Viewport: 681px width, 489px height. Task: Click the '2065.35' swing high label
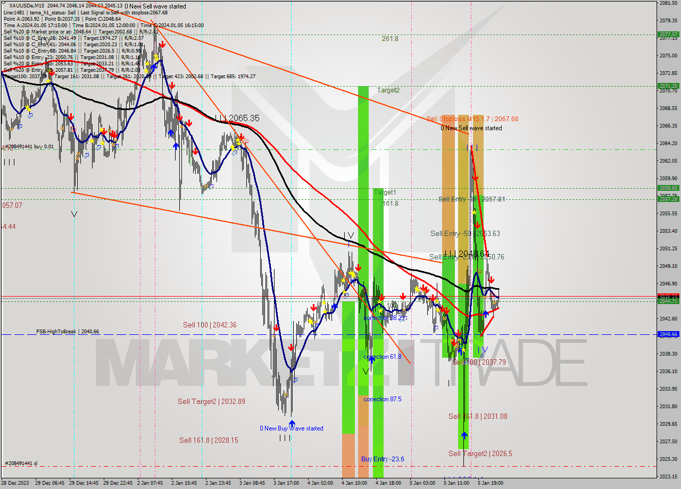(x=244, y=118)
